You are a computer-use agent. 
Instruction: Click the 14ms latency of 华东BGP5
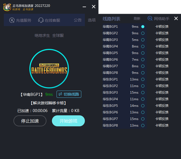(x=134, y=106)
